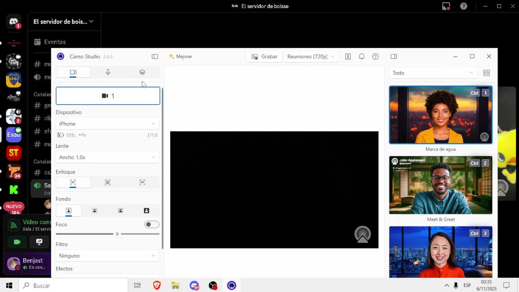Open Windows notification center

tap(506, 286)
